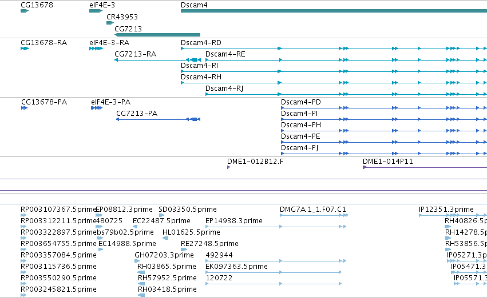Click the DME1-014P11 feature label
This screenshot has height=298, width=487.
coord(388,162)
